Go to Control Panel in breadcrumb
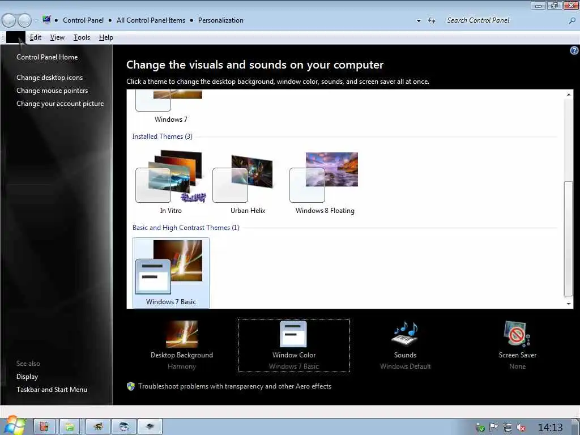 [83, 20]
